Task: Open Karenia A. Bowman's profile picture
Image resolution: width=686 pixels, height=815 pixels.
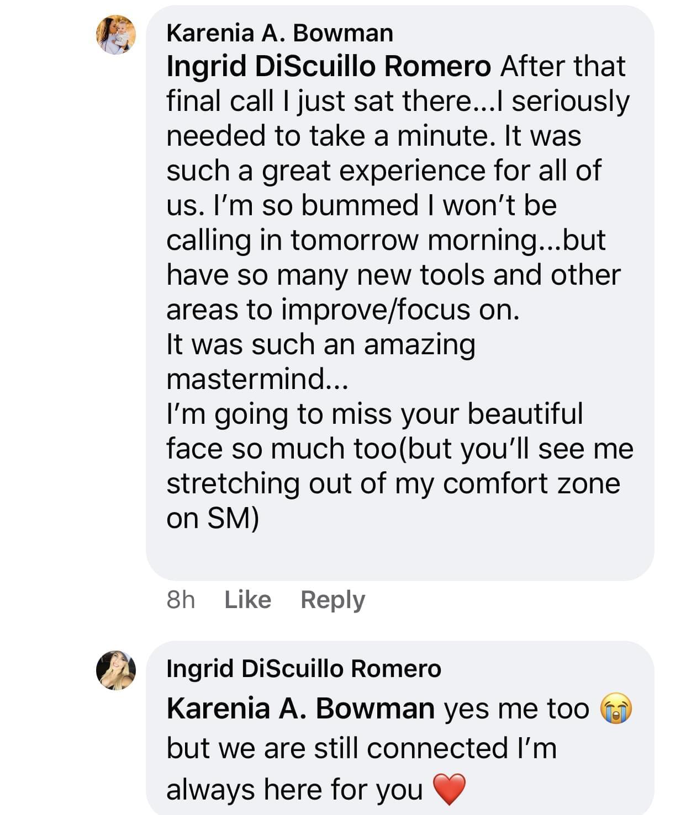Action: coord(116,35)
